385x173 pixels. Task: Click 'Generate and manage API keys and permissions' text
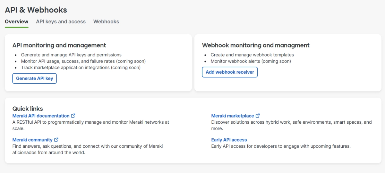point(71,55)
